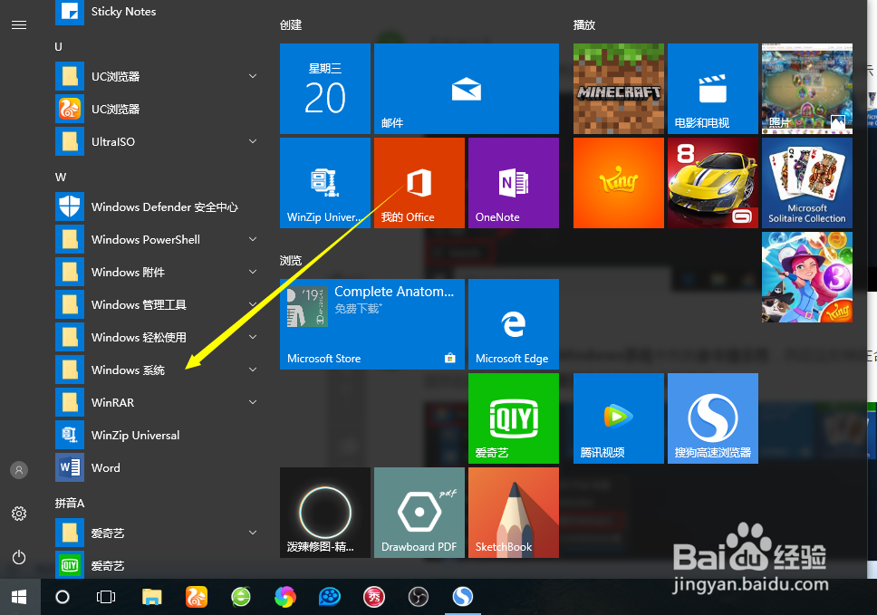Click the Windows 系统 folder entry
This screenshot has height=615, width=877.
pos(157,370)
